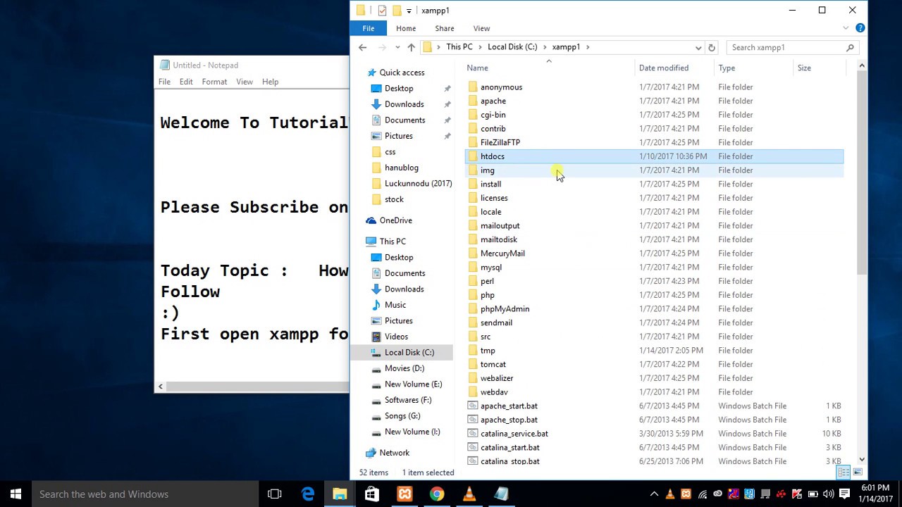This screenshot has width=902, height=507.
Task: Select the webalizer folder
Action: click(x=497, y=378)
